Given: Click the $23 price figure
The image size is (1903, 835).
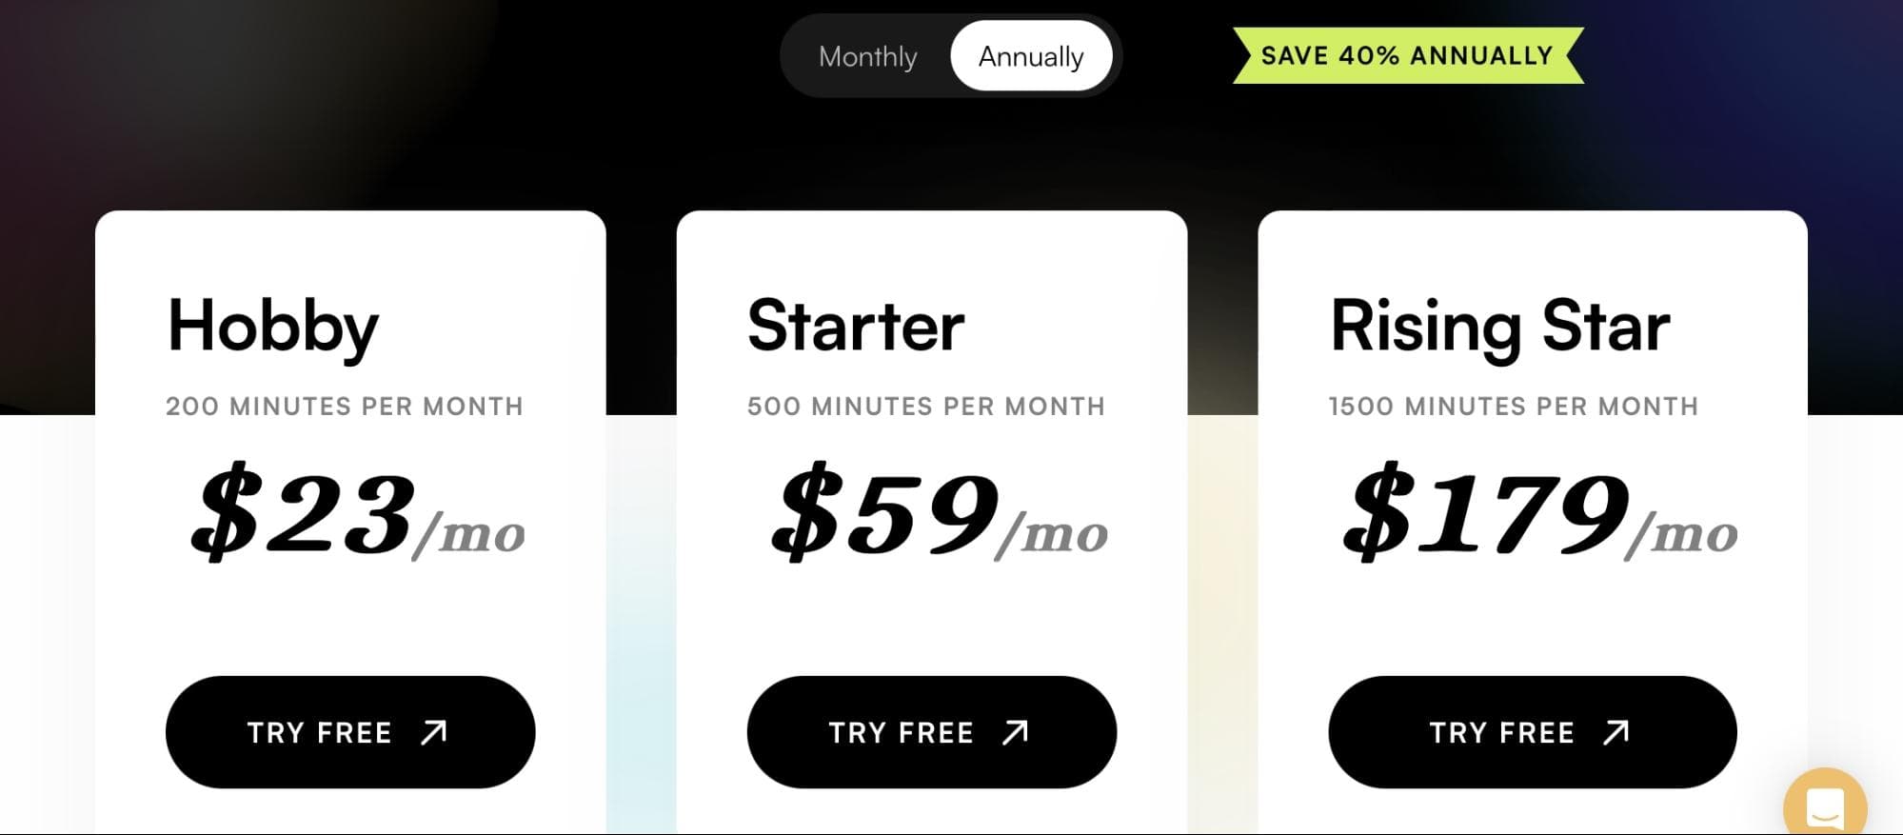Looking at the screenshot, I should click(304, 512).
